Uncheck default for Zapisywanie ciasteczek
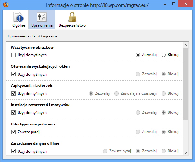Screen dimensions: 195x162 pos(14,94)
